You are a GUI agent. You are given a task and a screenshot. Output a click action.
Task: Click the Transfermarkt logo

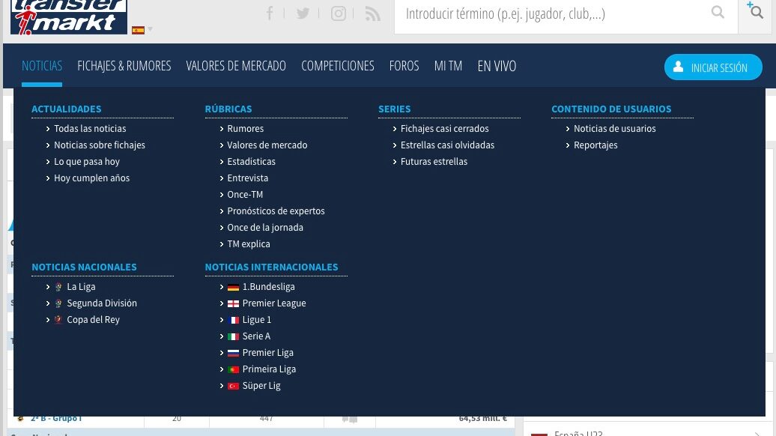coord(69,16)
